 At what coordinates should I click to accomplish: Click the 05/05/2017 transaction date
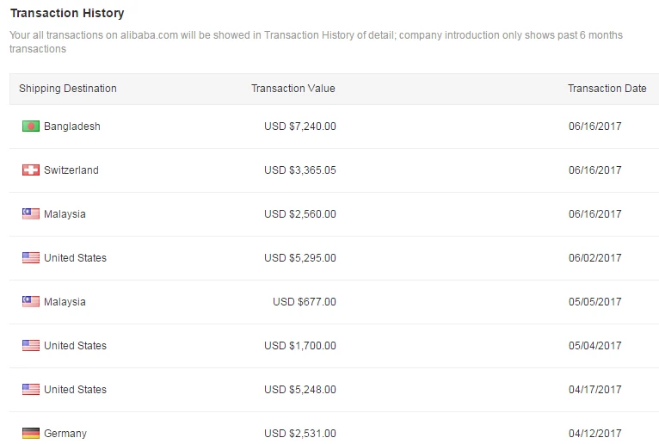pos(595,302)
